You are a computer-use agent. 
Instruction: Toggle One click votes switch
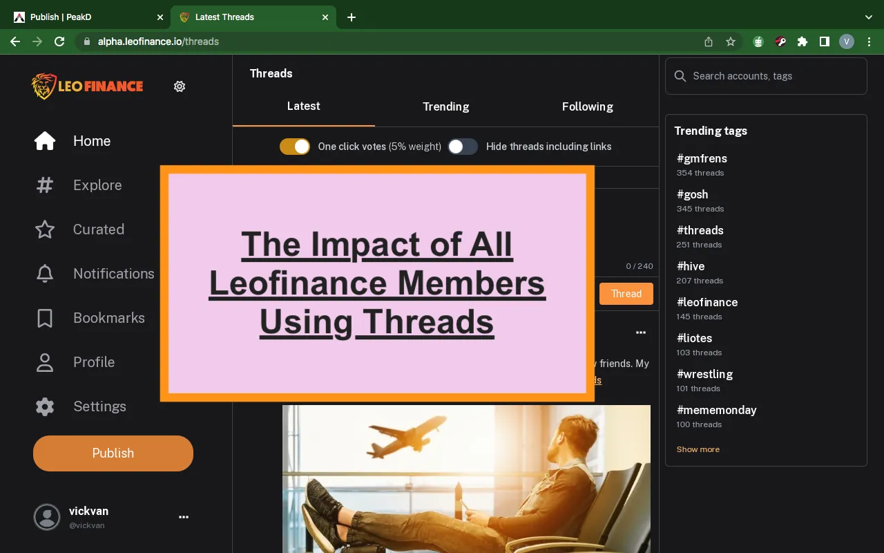295,147
